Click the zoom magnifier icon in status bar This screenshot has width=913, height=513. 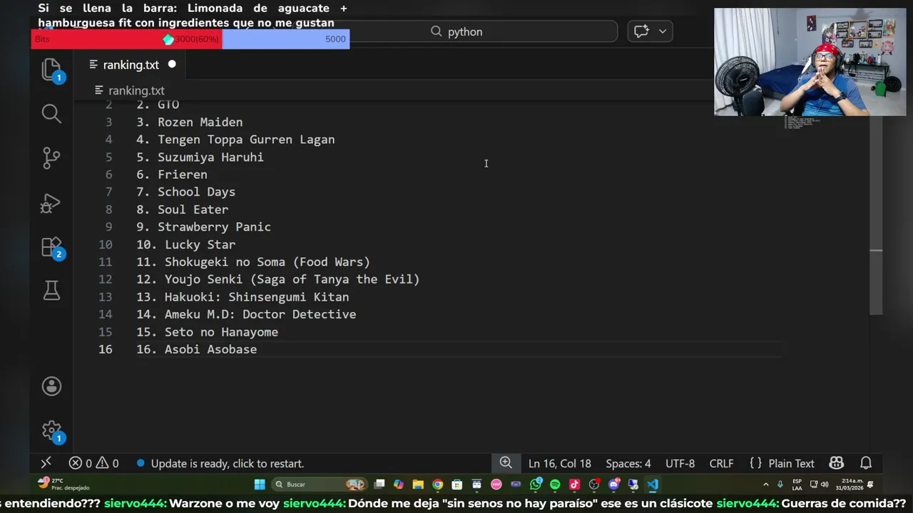point(506,463)
